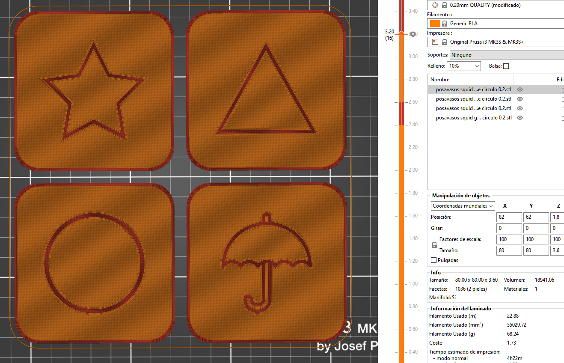Hide the highlighted posavasos object via its eye icon

click(520, 89)
